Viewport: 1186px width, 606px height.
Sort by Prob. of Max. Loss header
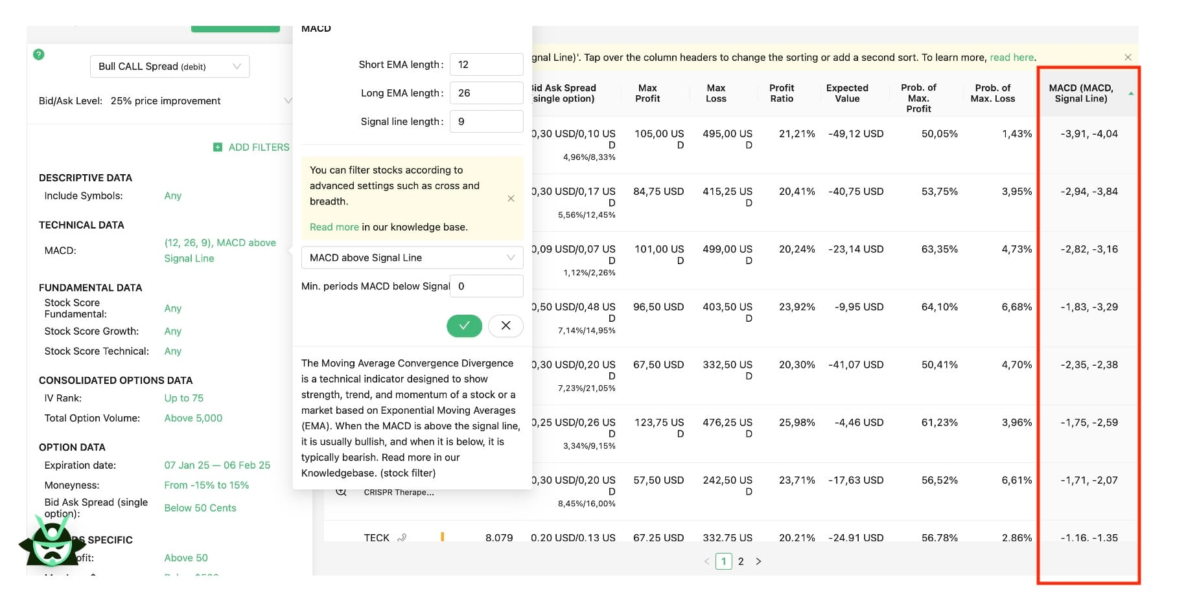pos(993,93)
